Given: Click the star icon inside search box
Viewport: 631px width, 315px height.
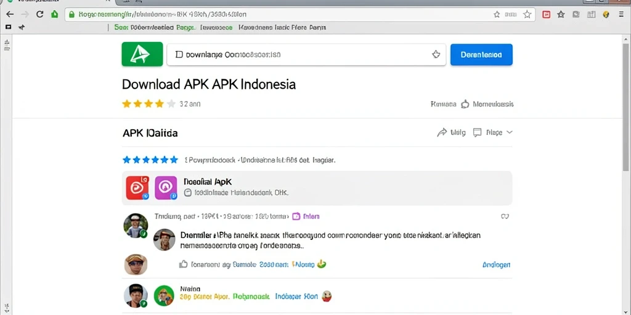Looking at the screenshot, I should (436, 55).
